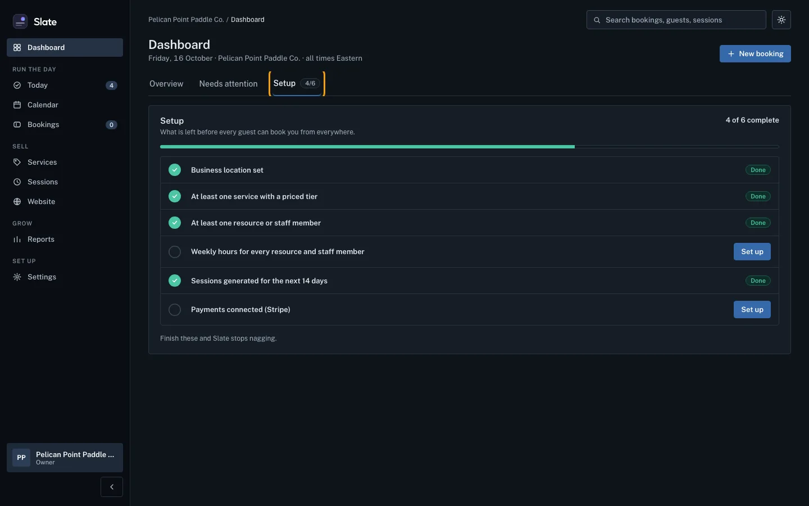Click the Dashboard grid icon in sidebar

pyautogui.click(x=17, y=48)
